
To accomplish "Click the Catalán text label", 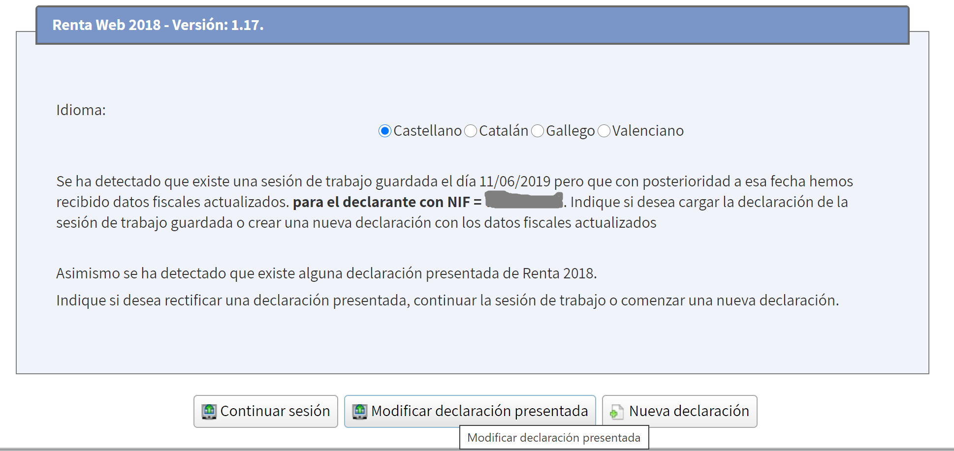I will (x=503, y=131).
